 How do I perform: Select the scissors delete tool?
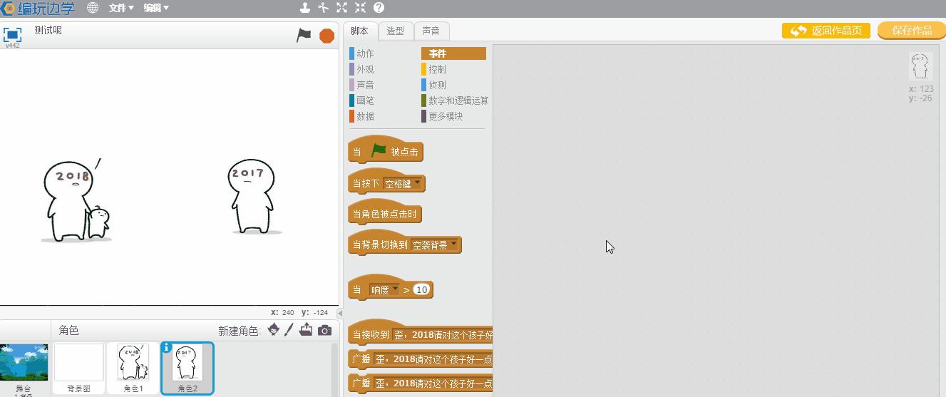(324, 8)
